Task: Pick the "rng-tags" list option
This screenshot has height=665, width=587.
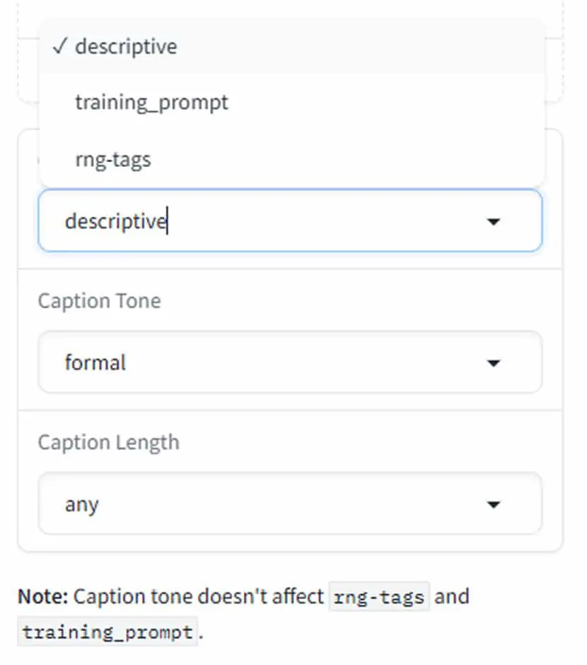Action: point(291,159)
